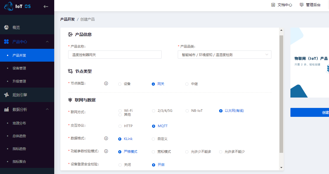This screenshot has height=174, width=329.
Task: Click inside the 产品名称 input field
Action: (115, 54)
